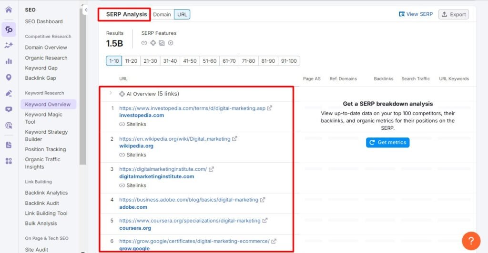Select results page 1-10
The image size is (488, 253).
coord(114,61)
